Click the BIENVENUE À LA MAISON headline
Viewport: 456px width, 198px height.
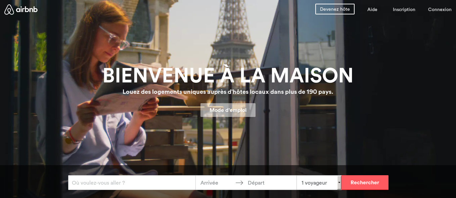click(228, 75)
